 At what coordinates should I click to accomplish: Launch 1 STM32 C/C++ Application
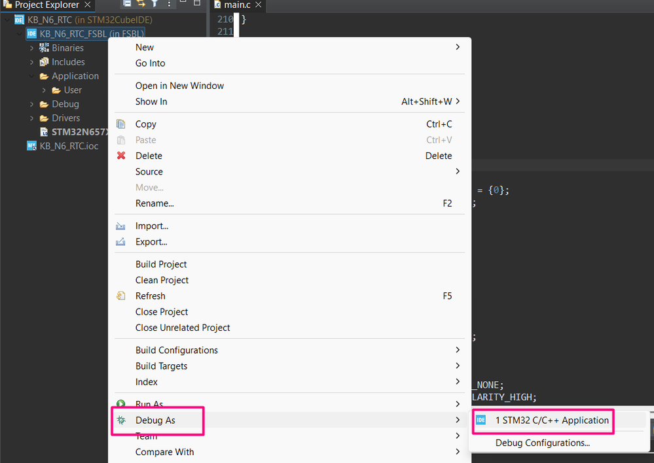[552, 420]
